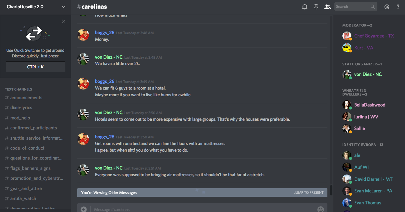Open notification settings bell icon

(304, 7)
